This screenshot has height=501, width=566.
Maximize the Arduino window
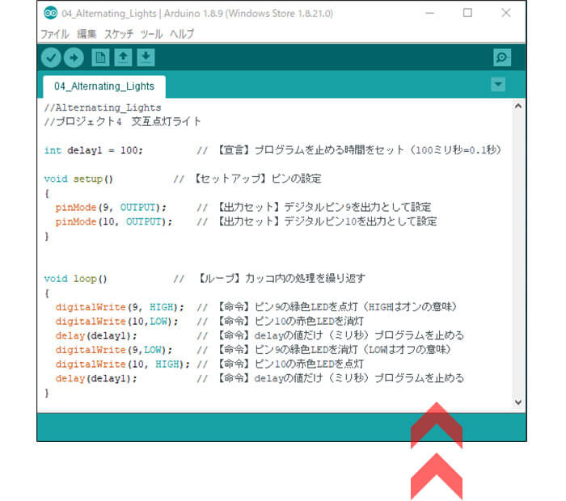tap(467, 13)
